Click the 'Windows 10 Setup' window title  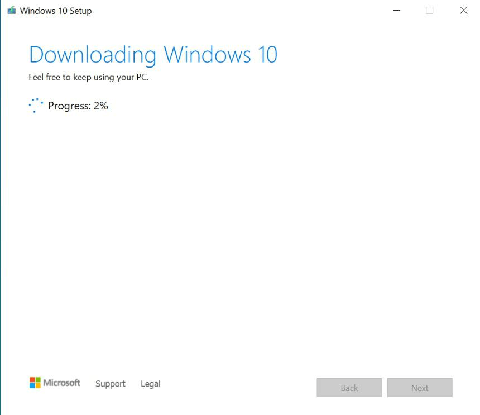pos(56,11)
